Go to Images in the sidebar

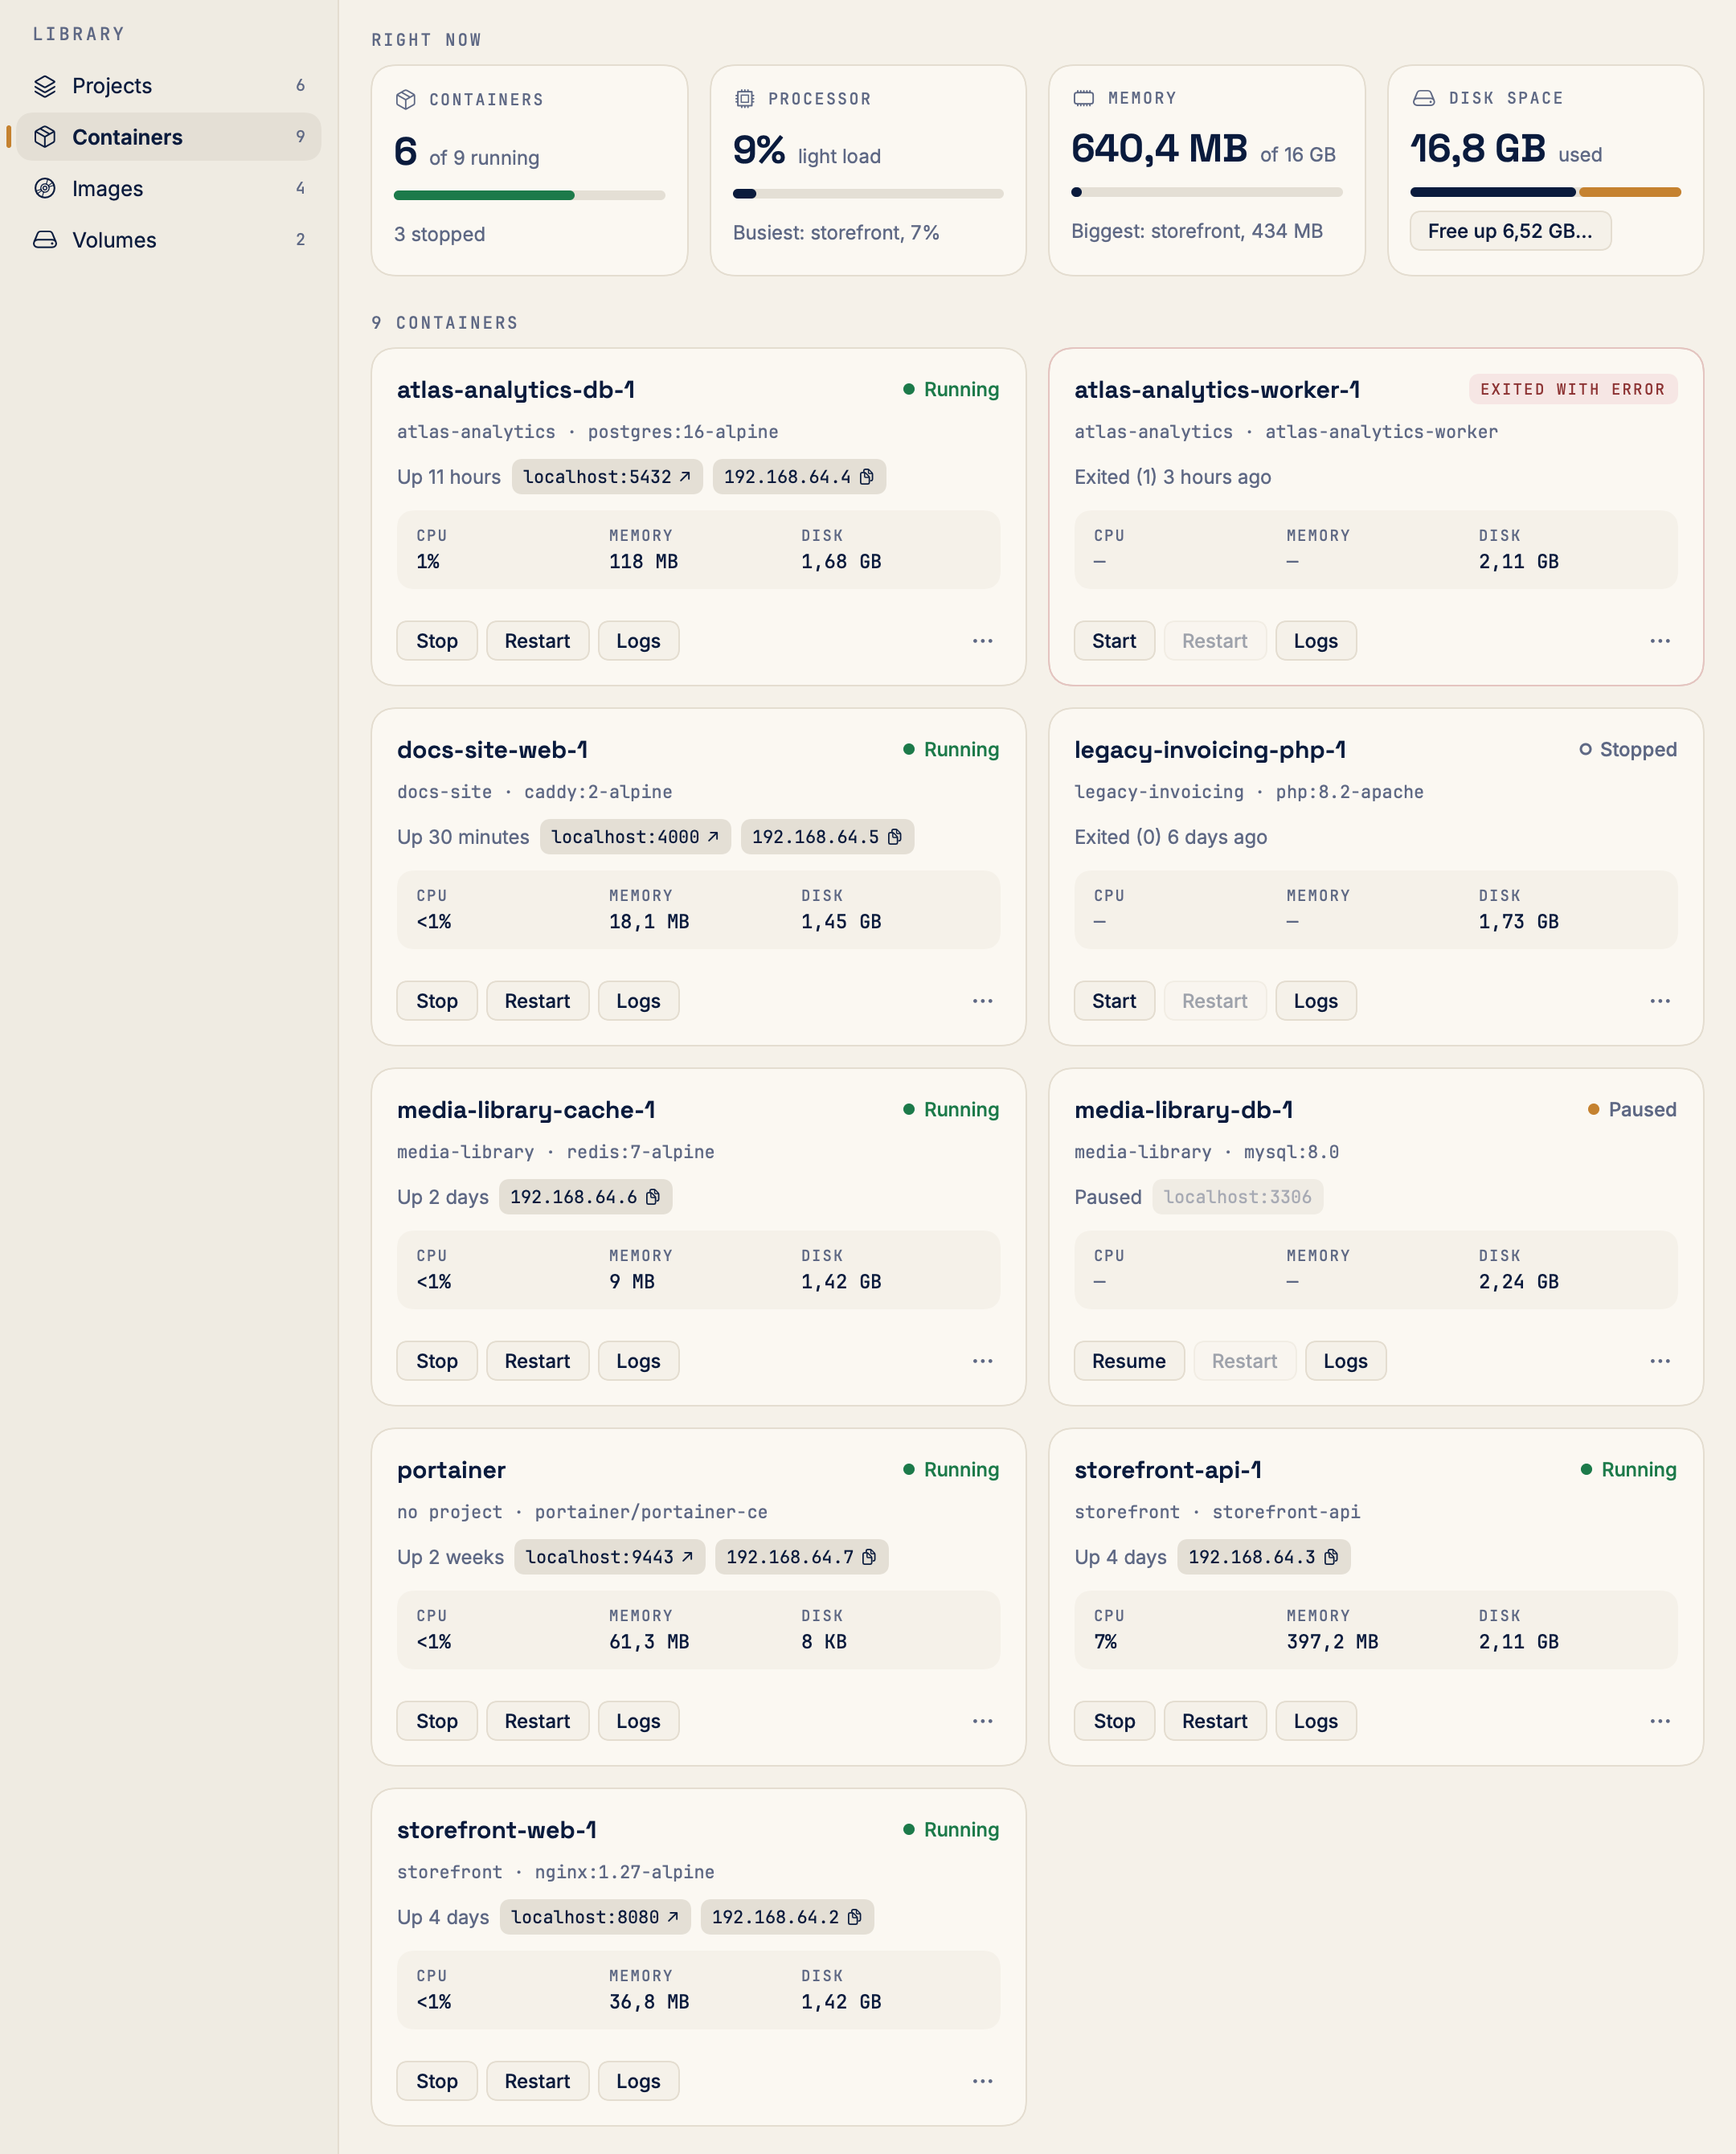click(168, 189)
